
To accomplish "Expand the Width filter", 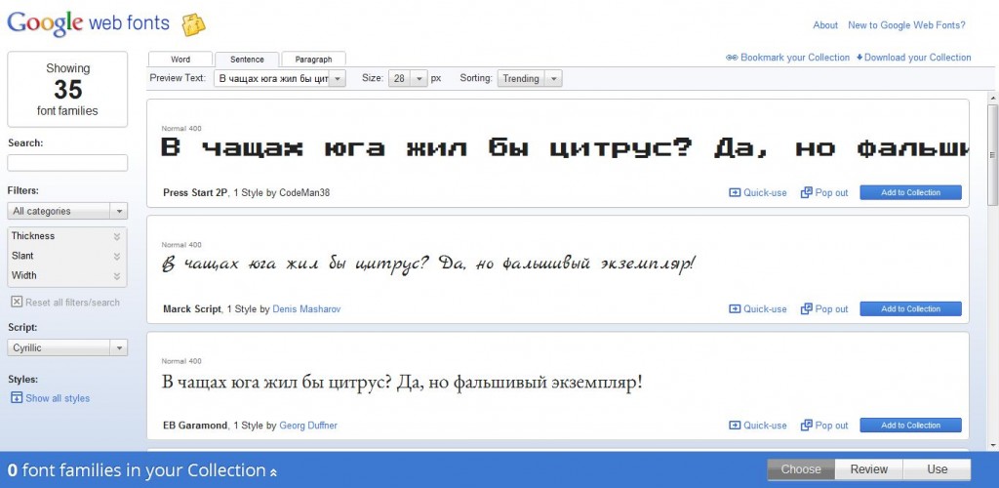I will 117,275.
